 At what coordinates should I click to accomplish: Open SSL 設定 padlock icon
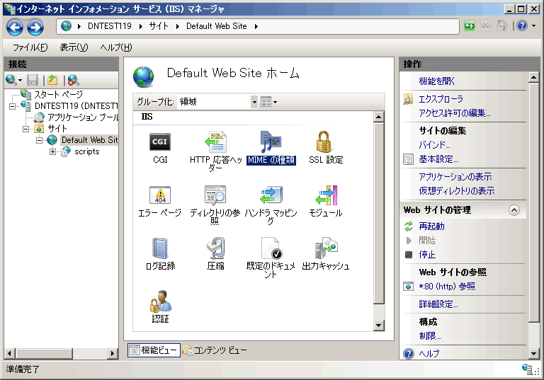pos(324,142)
